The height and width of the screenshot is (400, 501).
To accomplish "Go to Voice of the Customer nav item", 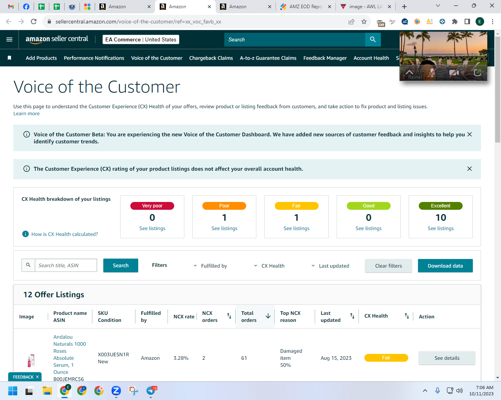I will tap(157, 58).
